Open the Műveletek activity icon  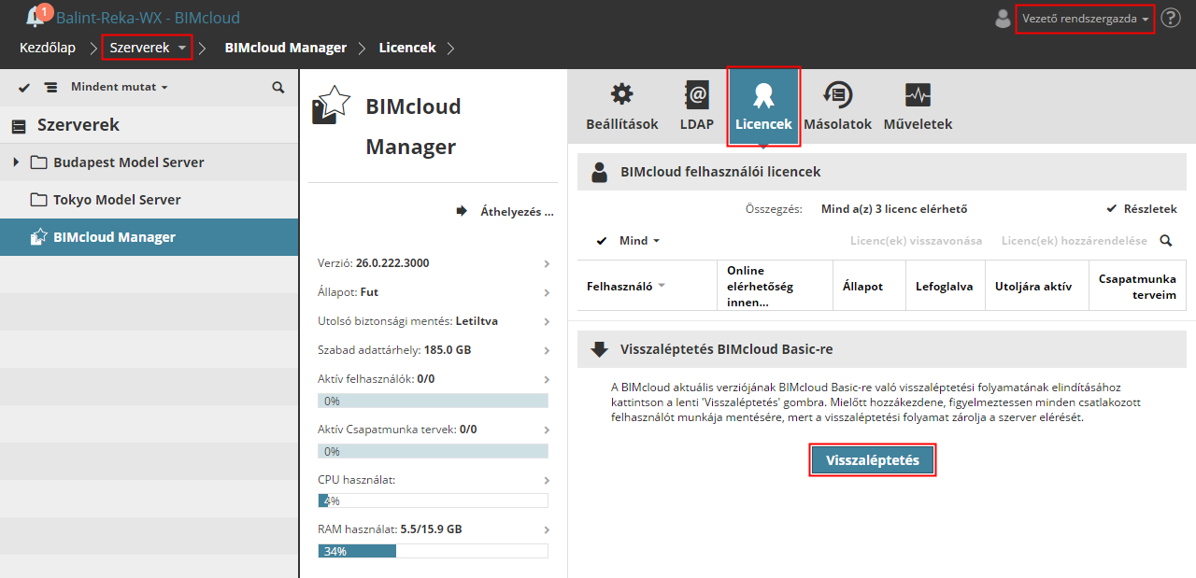point(918,94)
